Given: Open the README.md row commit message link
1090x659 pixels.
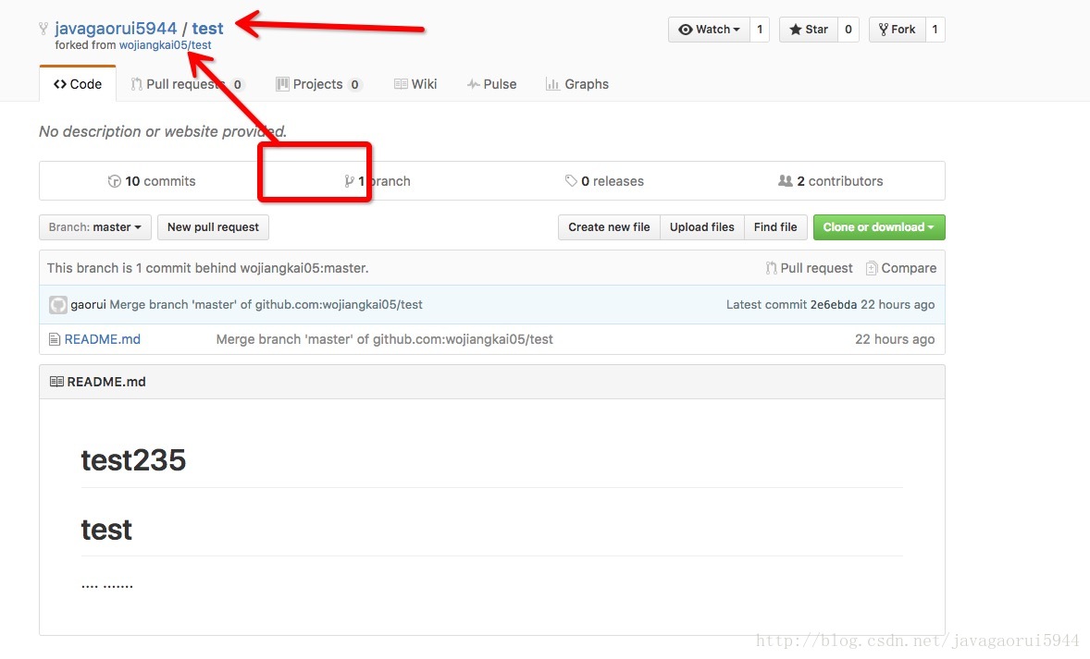Looking at the screenshot, I should tap(384, 339).
